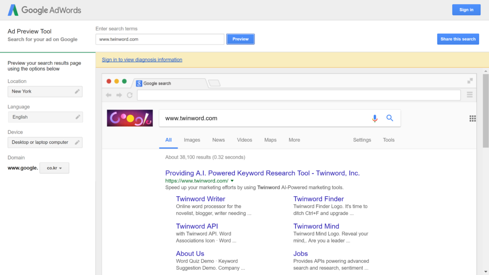Click the About 38,100 results text
Screen dimensions: 489x275
[x=205, y=157]
